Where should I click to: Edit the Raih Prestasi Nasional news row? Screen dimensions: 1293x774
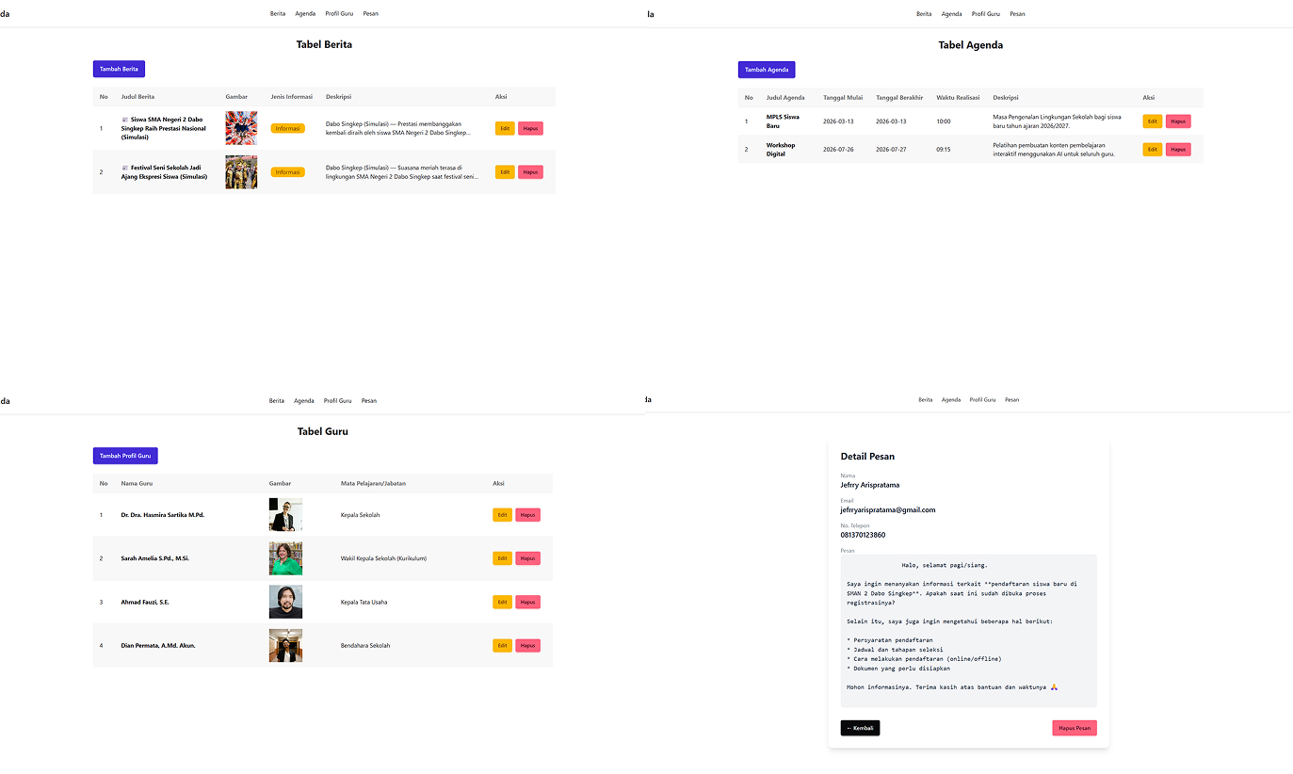[505, 128]
